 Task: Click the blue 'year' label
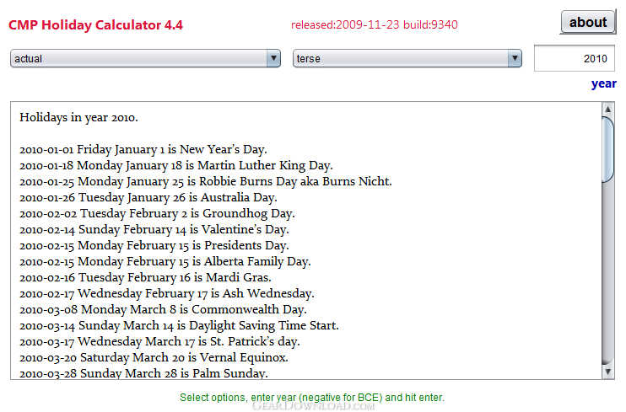coord(604,83)
